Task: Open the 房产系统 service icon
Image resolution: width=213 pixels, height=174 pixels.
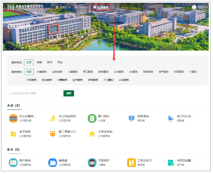Action: [x=13, y=162]
